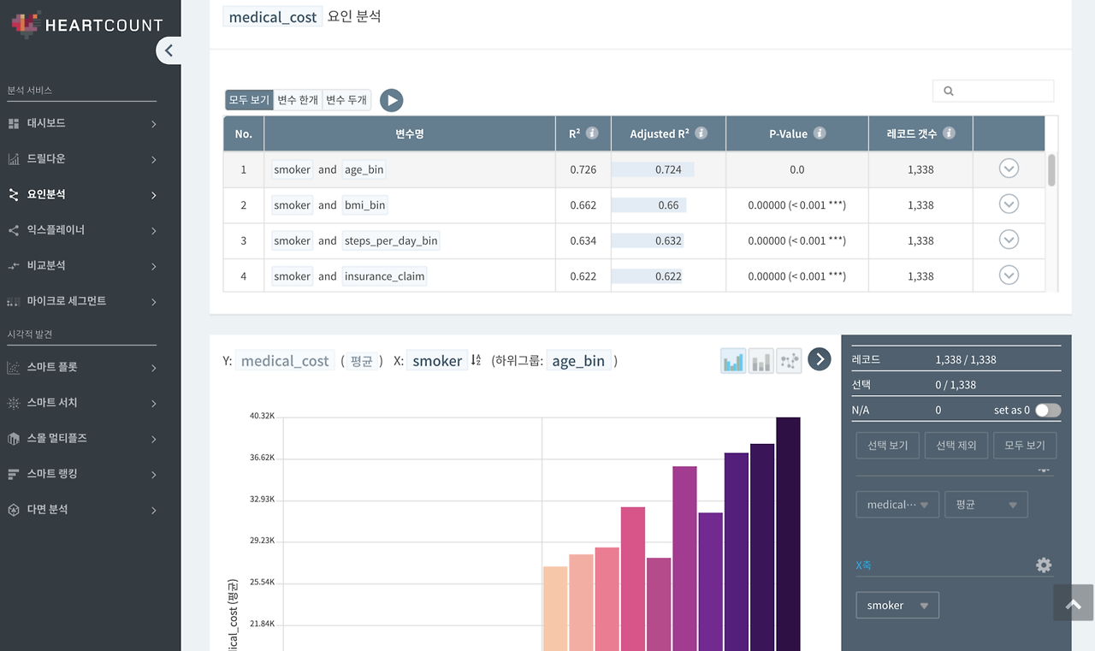This screenshot has height=651, width=1095.
Task: Select the network scatter chart view icon
Action: click(789, 361)
